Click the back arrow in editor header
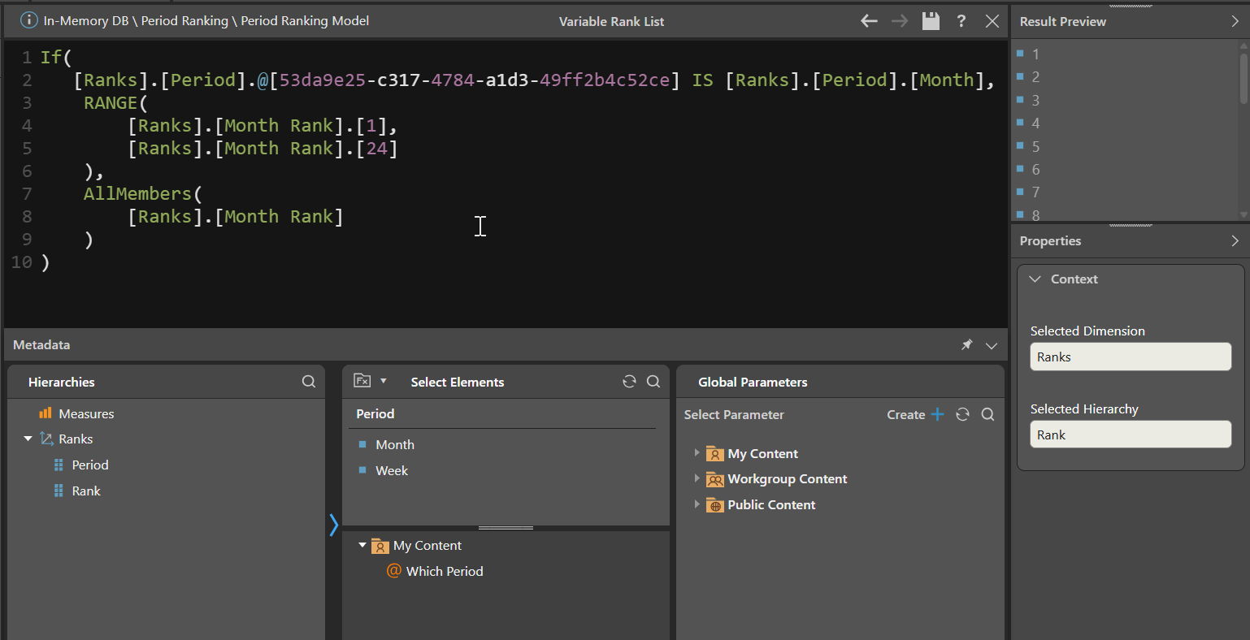 pyautogui.click(x=869, y=21)
